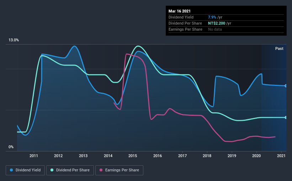The height and width of the screenshot is (181, 292).
Task: Click the 2017 x-axis label
Action: (182, 156)
